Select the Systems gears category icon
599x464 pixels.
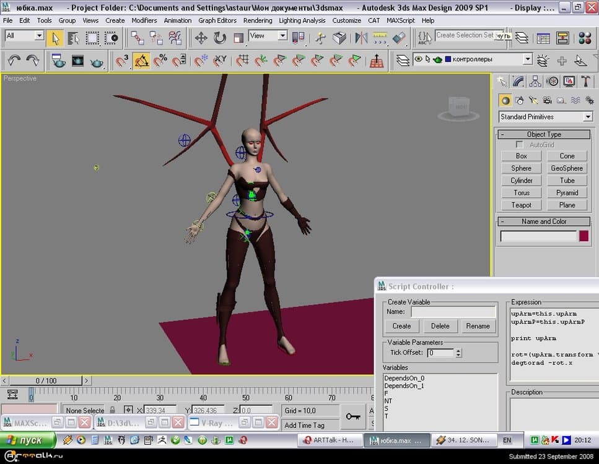click(x=590, y=100)
